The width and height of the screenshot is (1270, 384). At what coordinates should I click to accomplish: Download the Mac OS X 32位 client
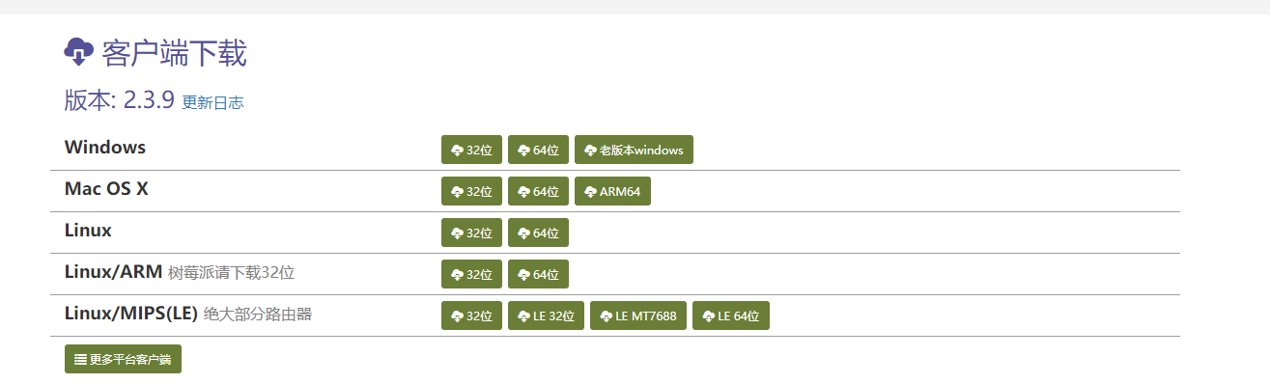pyautogui.click(x=471, y=191)
